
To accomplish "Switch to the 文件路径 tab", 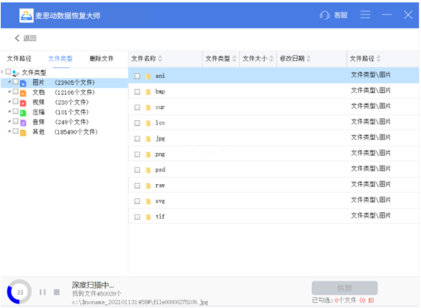I will (19, 59).
